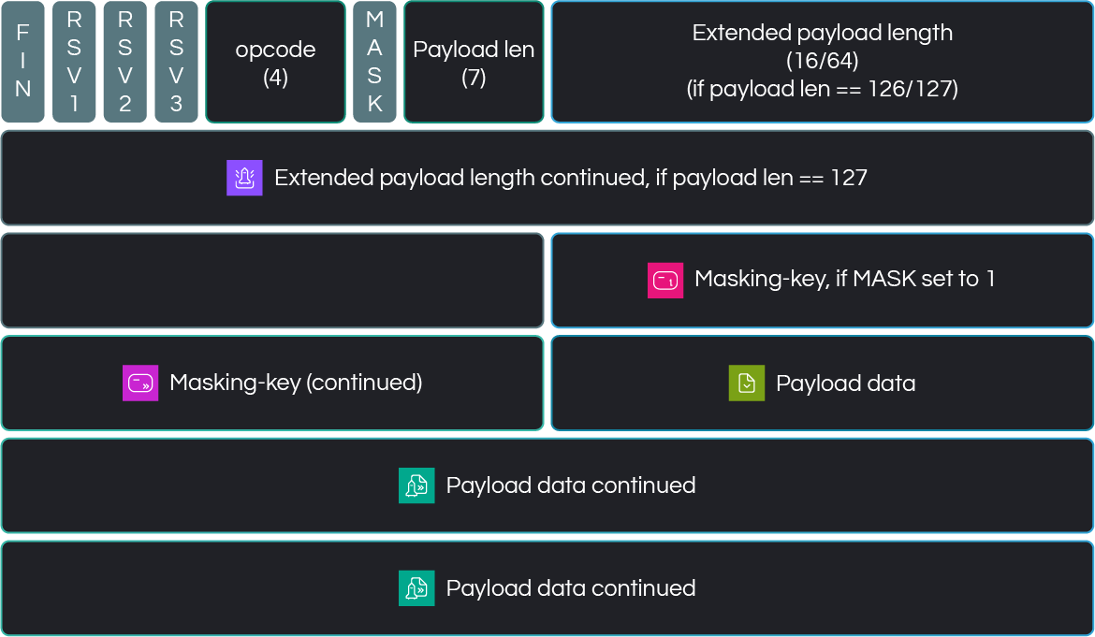The height and width of the screenshot is (637, 1095).
Task: Select the RSV1 bit block
Action: [74, 62]
